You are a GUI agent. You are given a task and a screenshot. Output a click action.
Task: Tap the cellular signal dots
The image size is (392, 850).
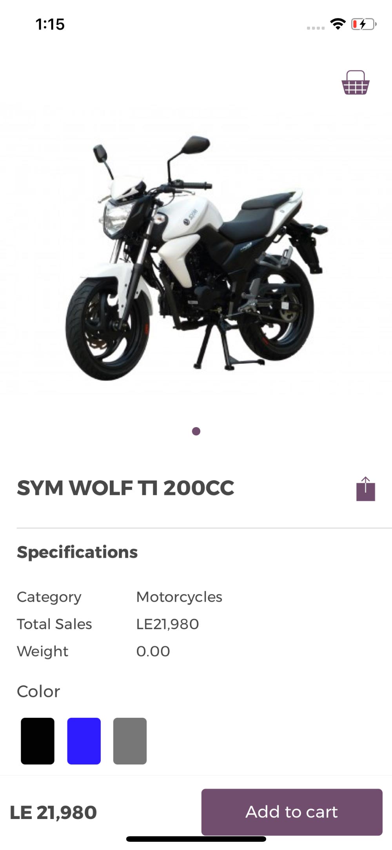pyautogui.click(x=316, y=28)
